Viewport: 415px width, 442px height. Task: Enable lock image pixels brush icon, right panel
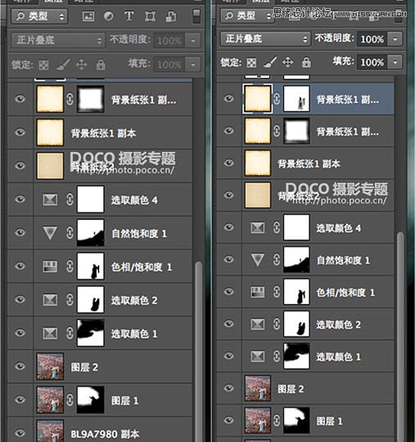tap(270, 62)
